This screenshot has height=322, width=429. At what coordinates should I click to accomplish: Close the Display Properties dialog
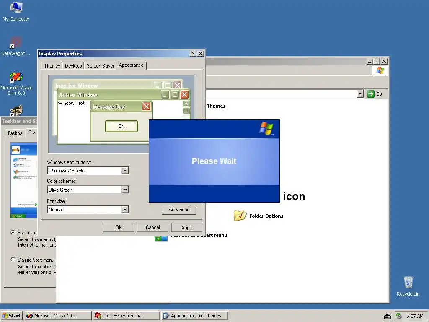point(201,53)
